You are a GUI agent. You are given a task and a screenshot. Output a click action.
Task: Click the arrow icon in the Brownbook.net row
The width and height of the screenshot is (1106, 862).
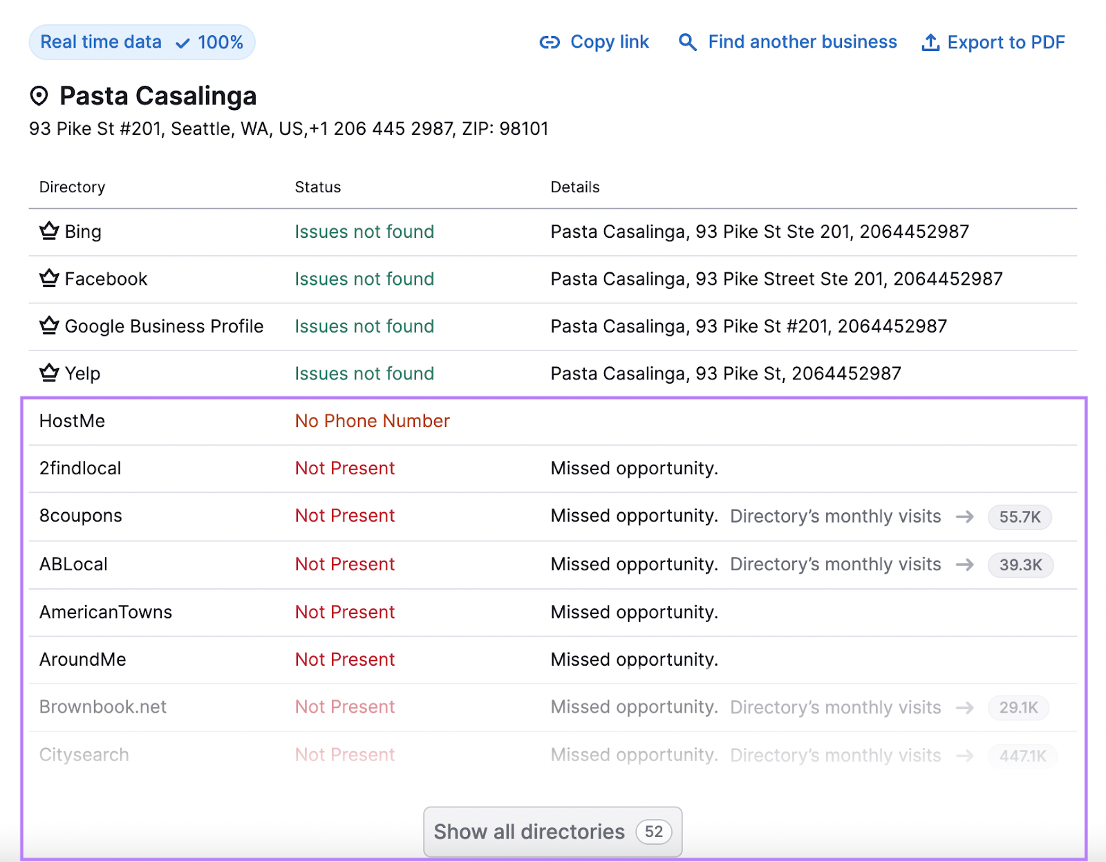[965, 708]
